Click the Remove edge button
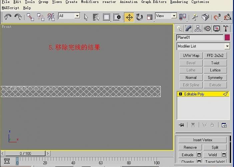This screenshot has height=167, width=234. [190, 148]
